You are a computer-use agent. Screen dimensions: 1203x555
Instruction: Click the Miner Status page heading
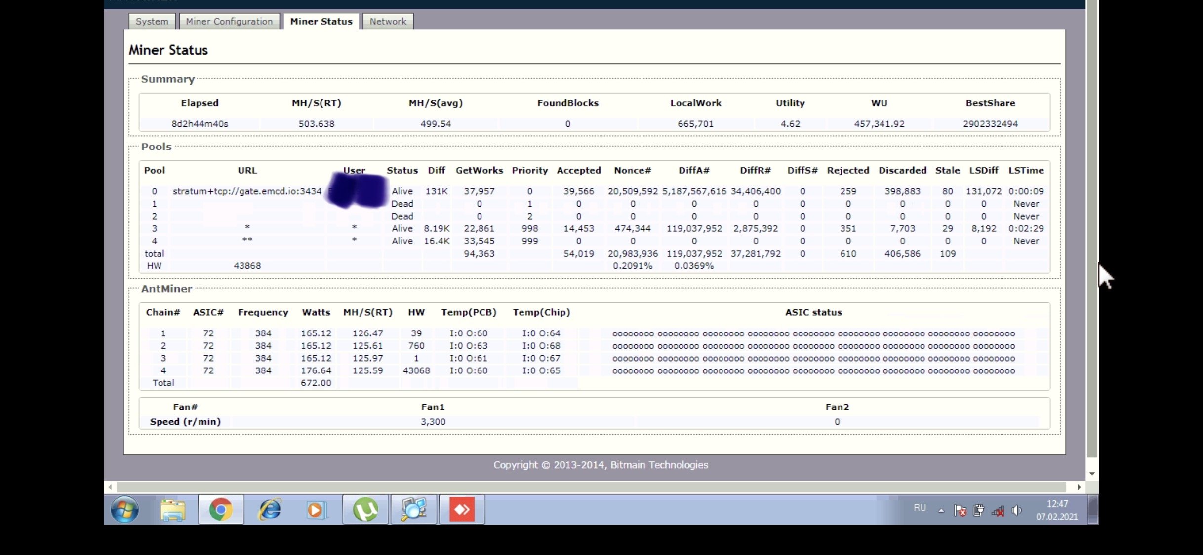pos(168,50)
